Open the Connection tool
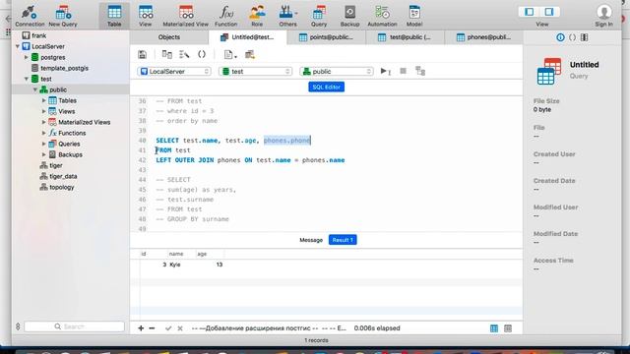Viewport: 630px width, 354px height. point(30,16)
